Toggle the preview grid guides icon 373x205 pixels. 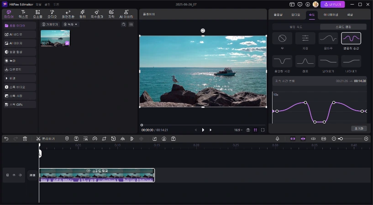(x=255, y=130)
